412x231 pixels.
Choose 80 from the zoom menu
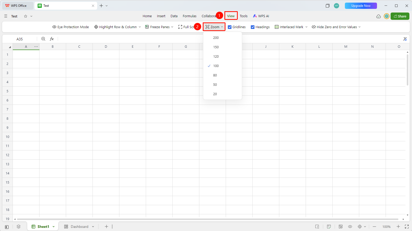point(223,75)
